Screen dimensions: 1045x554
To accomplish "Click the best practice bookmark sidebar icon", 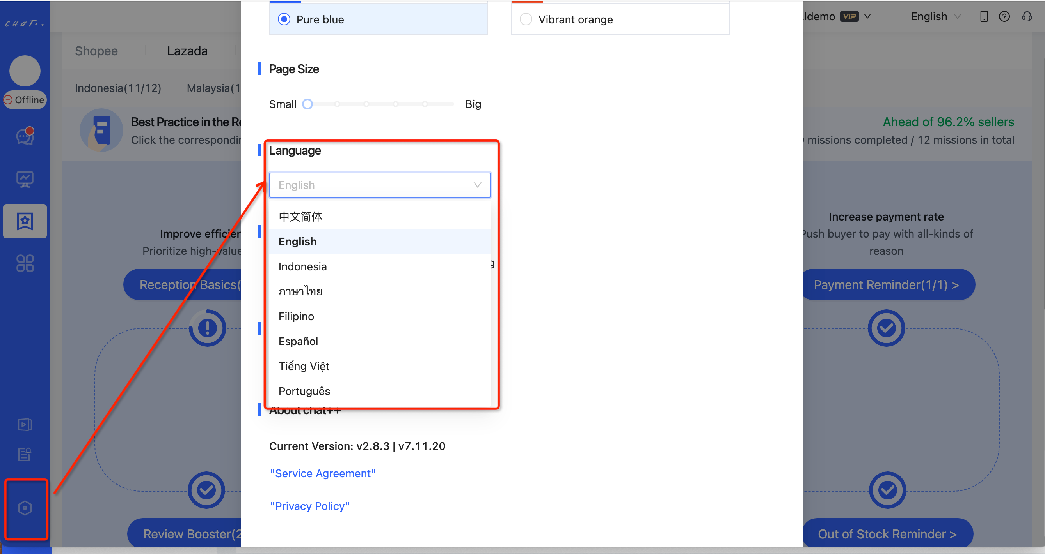I will (25, 221).
